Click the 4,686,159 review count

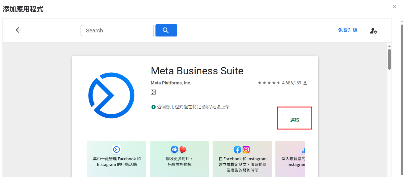point(292,83)
